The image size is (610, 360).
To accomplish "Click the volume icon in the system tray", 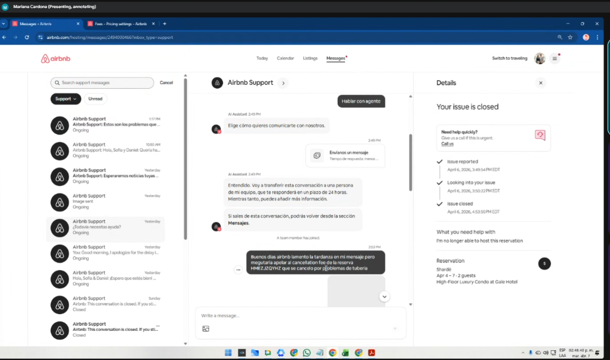I will click(545, 353).
